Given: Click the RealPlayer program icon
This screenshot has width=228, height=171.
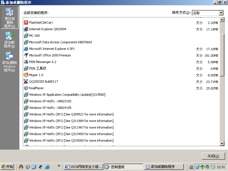Looking at the screenshot, I should tap(26, 88).
